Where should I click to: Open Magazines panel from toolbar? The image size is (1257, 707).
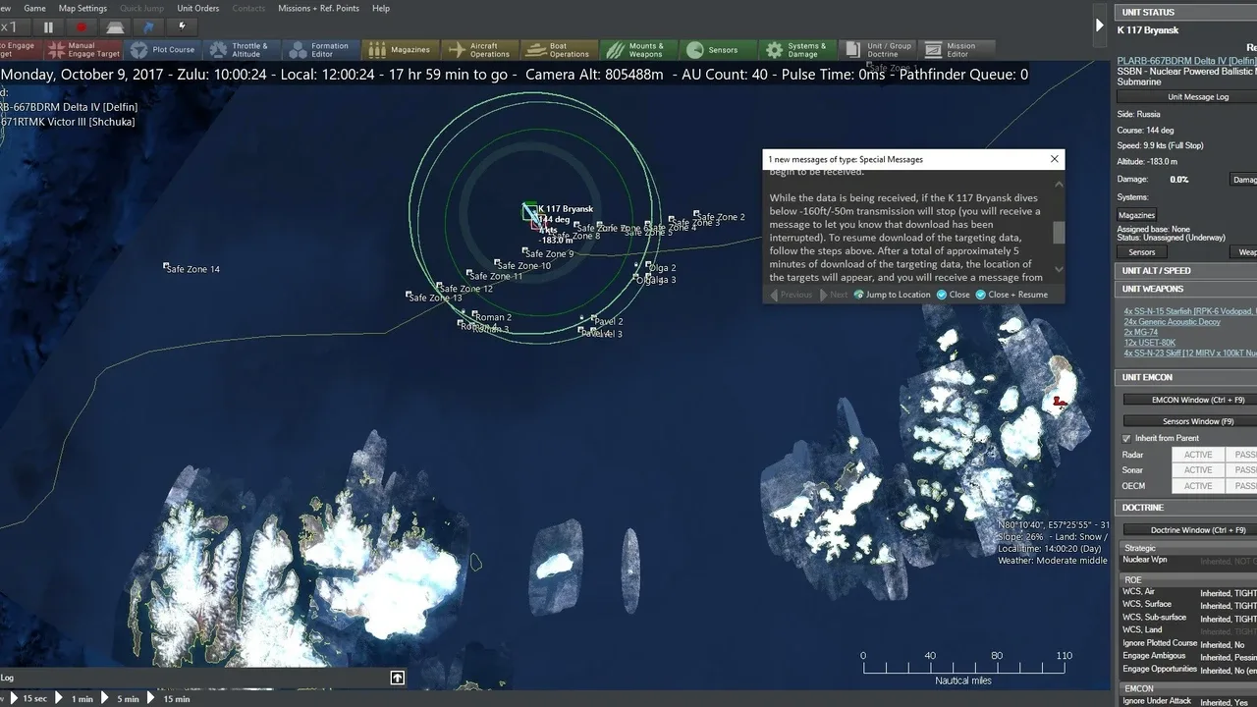pyautogui.click(x=399, y=50)
